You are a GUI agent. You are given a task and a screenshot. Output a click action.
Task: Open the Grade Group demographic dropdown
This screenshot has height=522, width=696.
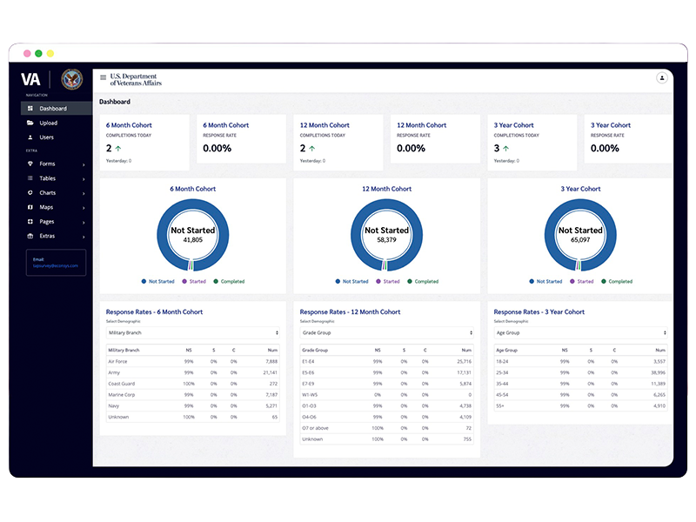tap(386, 333)
